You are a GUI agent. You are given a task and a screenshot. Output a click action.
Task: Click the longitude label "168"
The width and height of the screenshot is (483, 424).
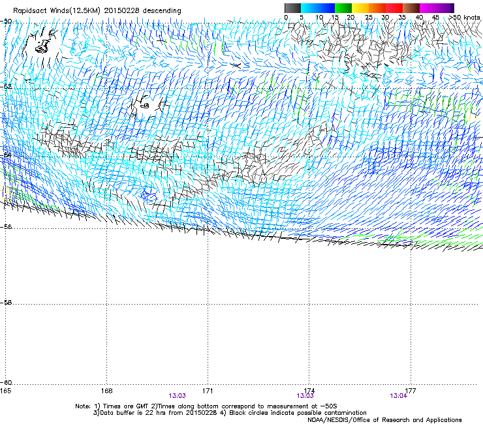tap(106, 391)
